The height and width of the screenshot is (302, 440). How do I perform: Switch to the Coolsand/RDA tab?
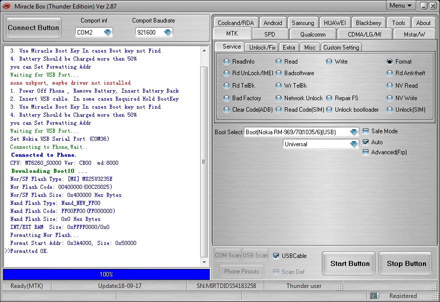[236, 23]
